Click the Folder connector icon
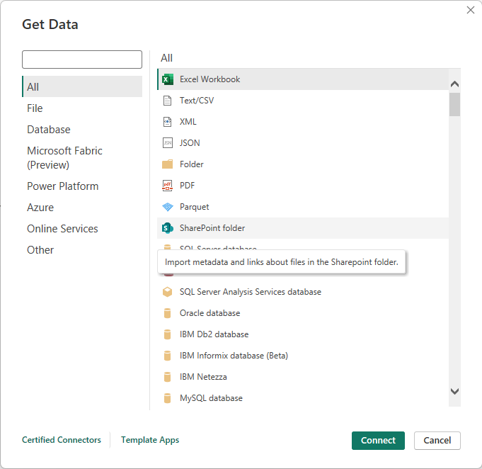Screen dimensions: 482x469 point(168,164)
